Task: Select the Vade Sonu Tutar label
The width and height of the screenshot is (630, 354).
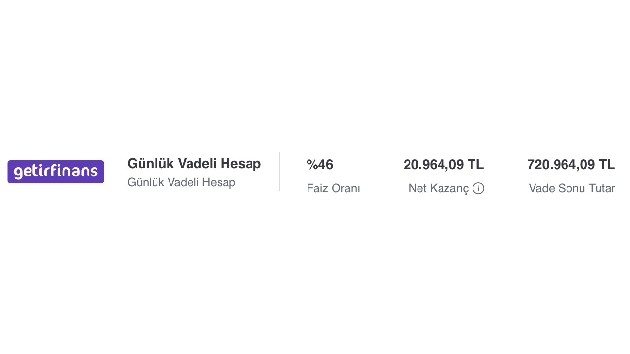Action: pyautogui.click(x=571, y=188)
